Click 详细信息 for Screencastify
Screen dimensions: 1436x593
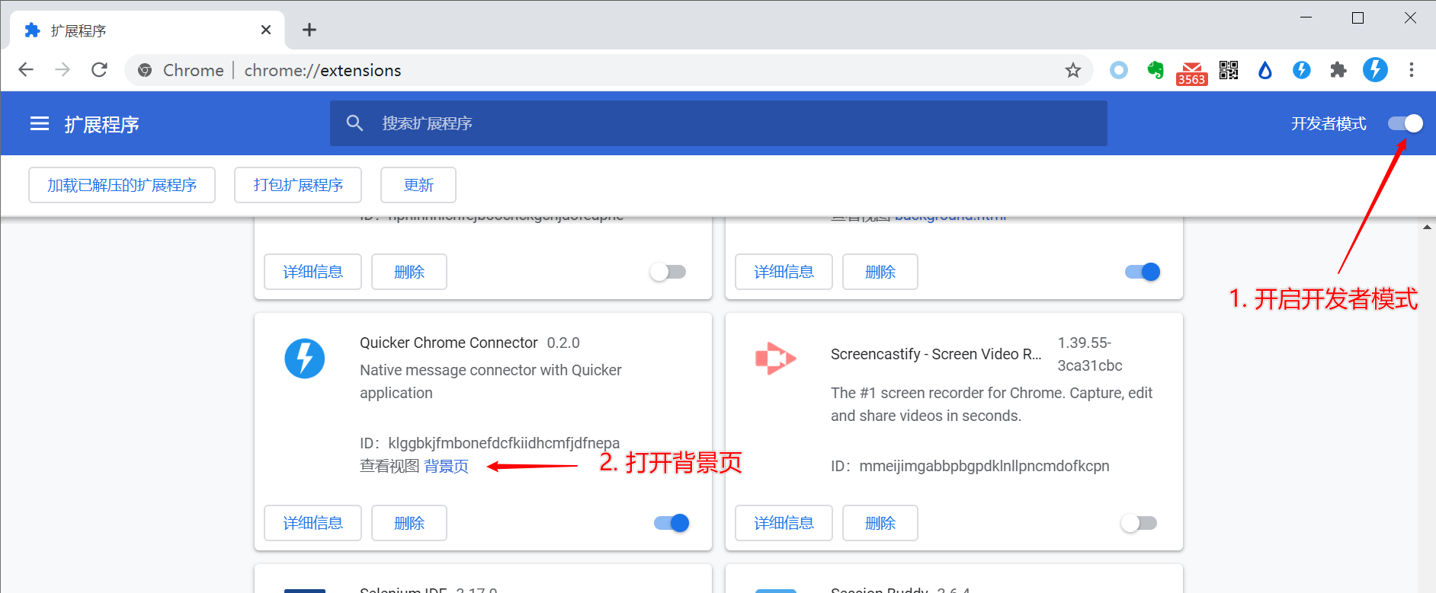tap(784, 523)
